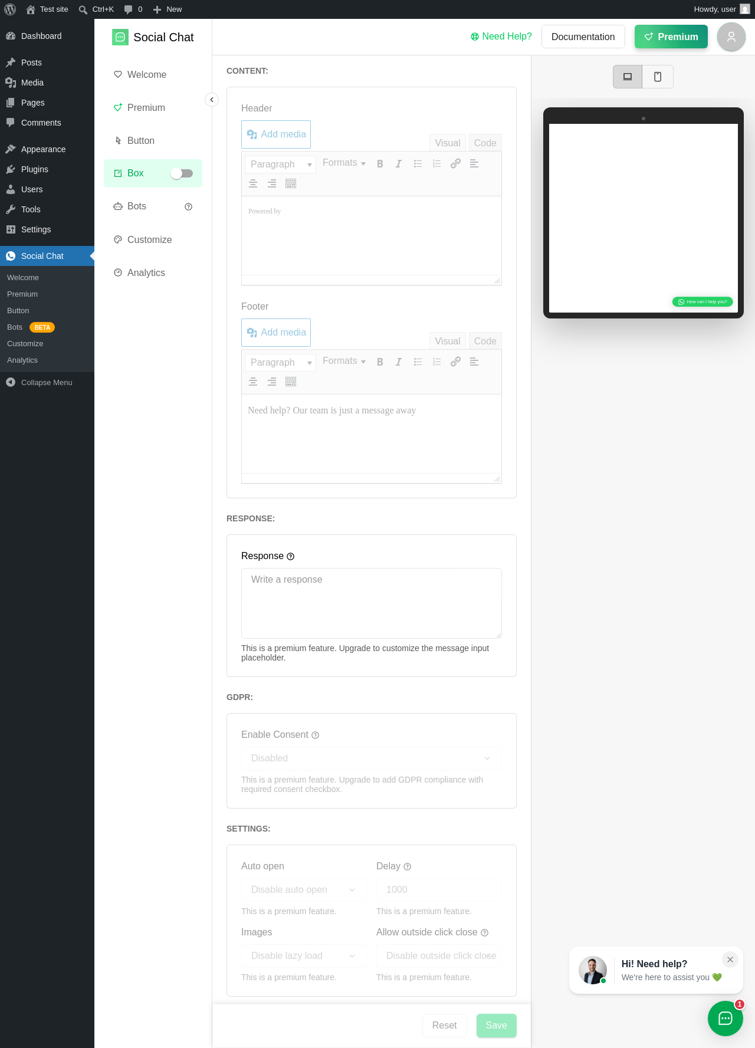The height and width of the screenshot is (1048, 755).
Task: Open Customize in Social Chat sidebar
Action: point(153,239)
